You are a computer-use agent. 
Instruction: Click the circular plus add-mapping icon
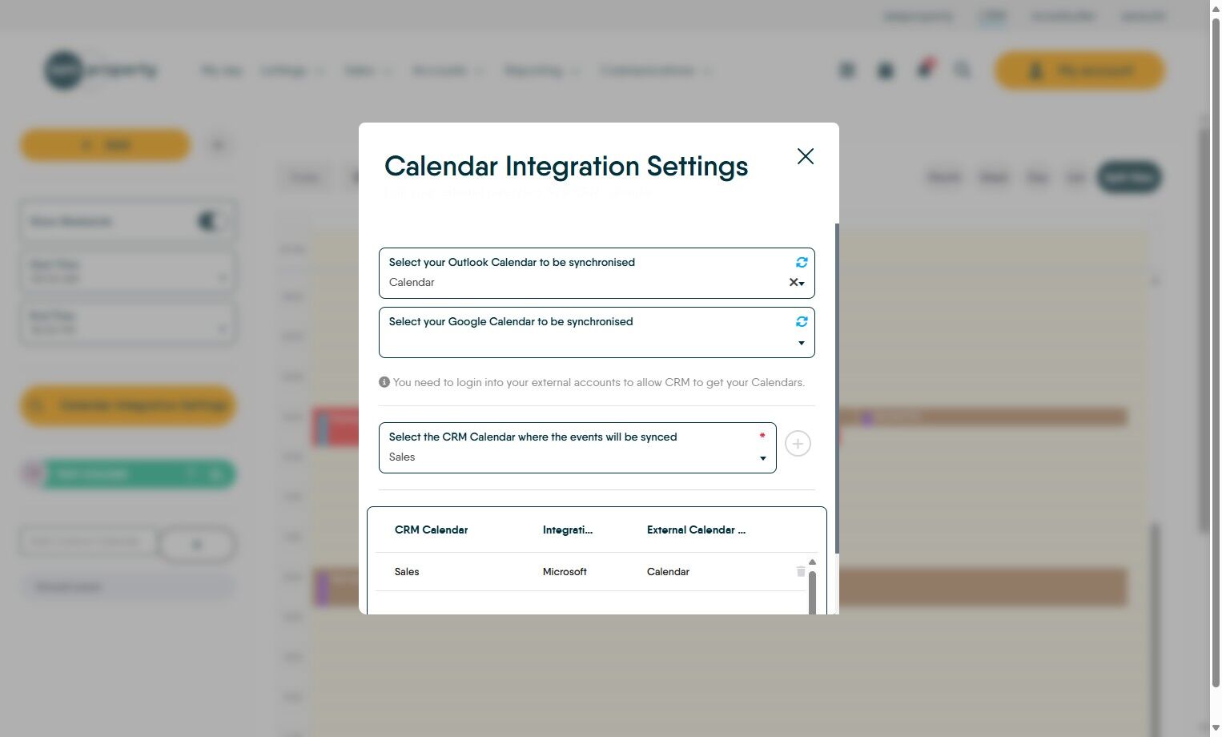pyautogui.click(x=798, y=444)
